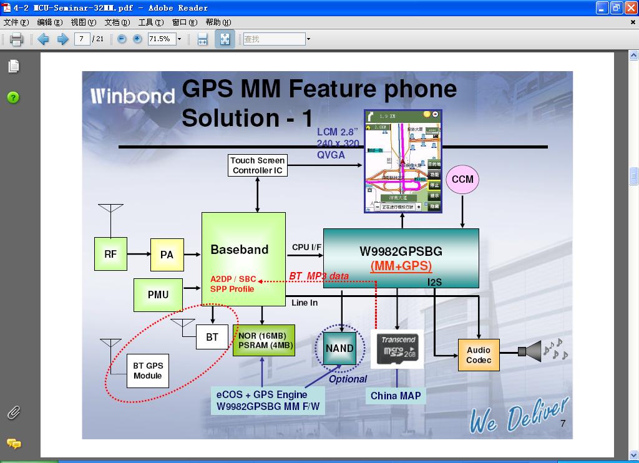This screenshot has height=463, width=639.
Task: Minimize the Adobe Reader window
Action: click(x=602, y=7)
